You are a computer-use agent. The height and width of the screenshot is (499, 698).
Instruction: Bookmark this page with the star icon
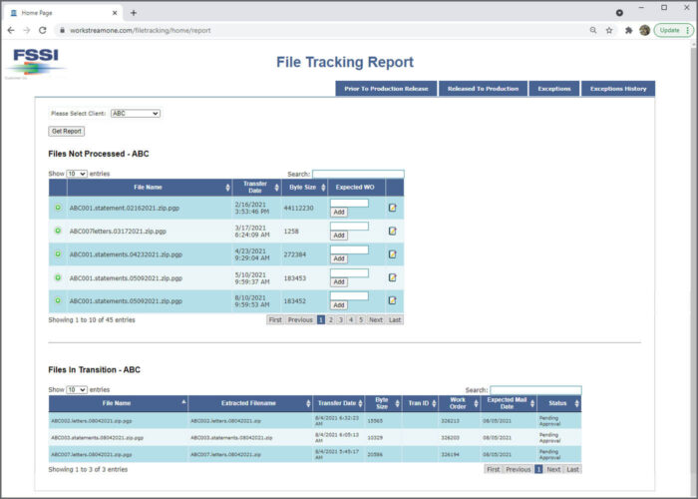click(609, 30)
